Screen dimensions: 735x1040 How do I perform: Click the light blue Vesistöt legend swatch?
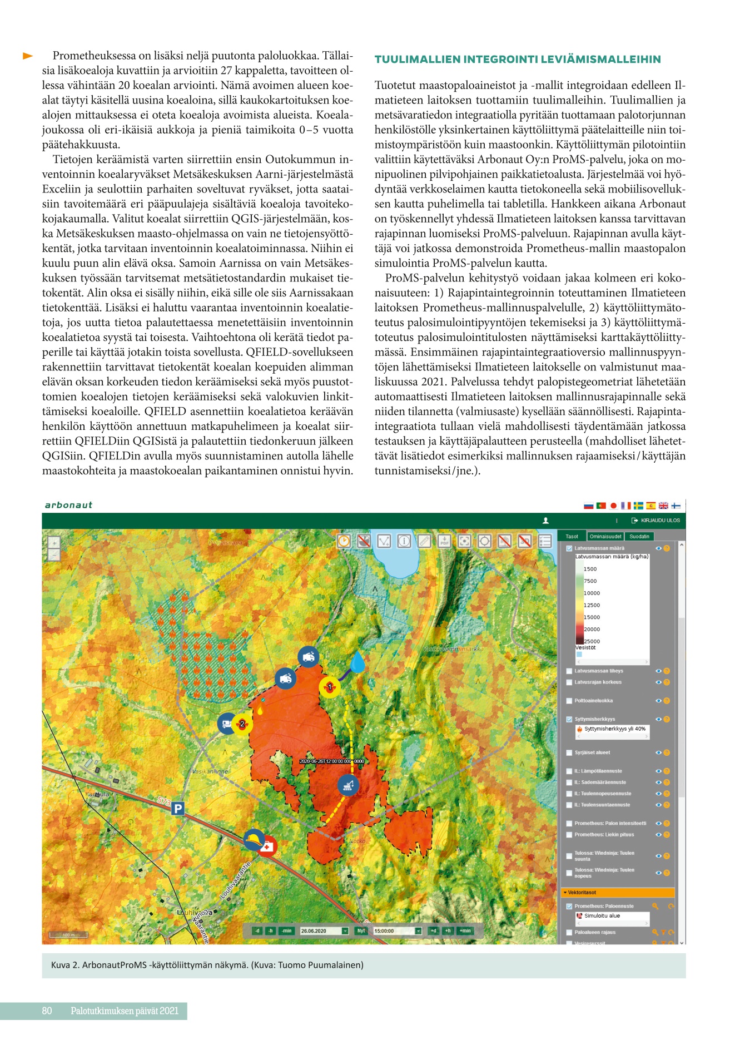579,655
